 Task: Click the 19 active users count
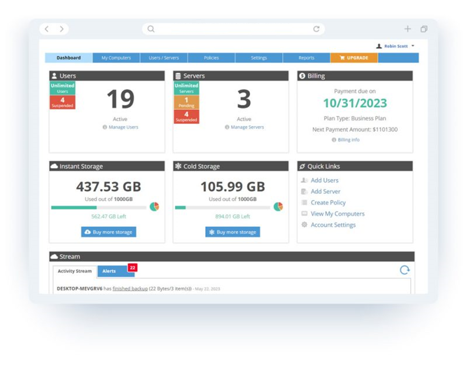(x=120, y=99)
